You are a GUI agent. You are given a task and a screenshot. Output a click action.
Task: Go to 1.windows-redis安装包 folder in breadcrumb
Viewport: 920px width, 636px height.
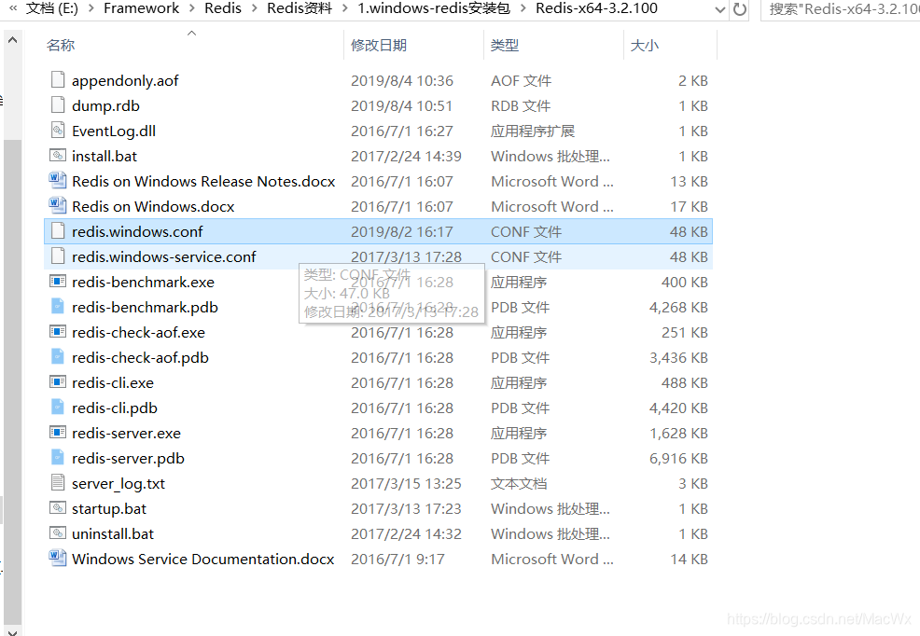click(434, 8)
